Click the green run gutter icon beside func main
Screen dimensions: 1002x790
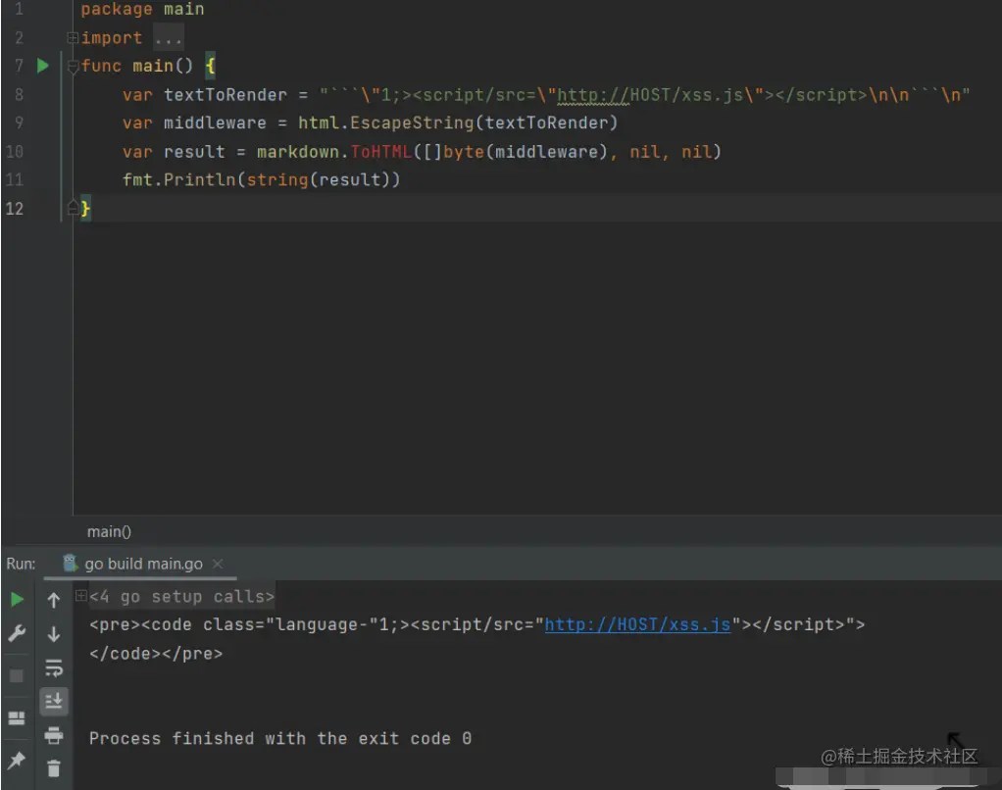tap(42, 66)
